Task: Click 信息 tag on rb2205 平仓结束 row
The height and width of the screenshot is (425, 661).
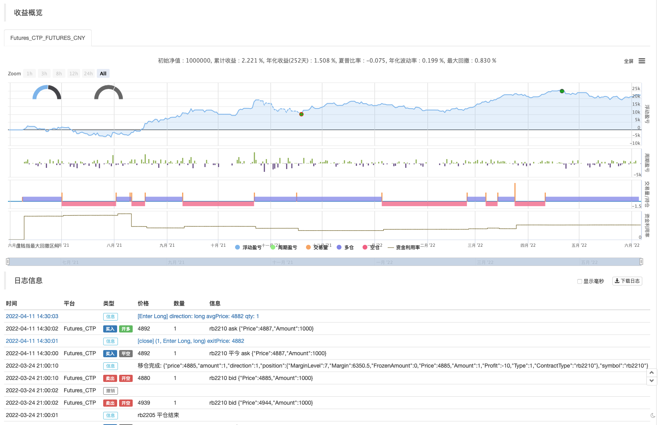Action: pyautogui.click(x=110, y=415)
